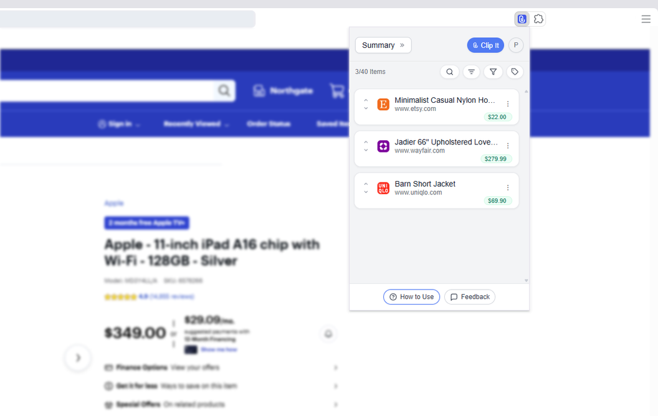This screenshot has height=416, width=658.
Task: Expand the Special Offers row
Action: tap(221, 405)
